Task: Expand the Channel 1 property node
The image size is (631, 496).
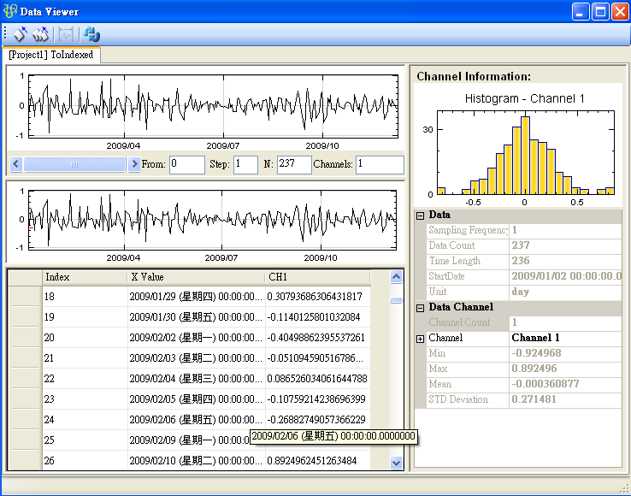Action: 420,339
